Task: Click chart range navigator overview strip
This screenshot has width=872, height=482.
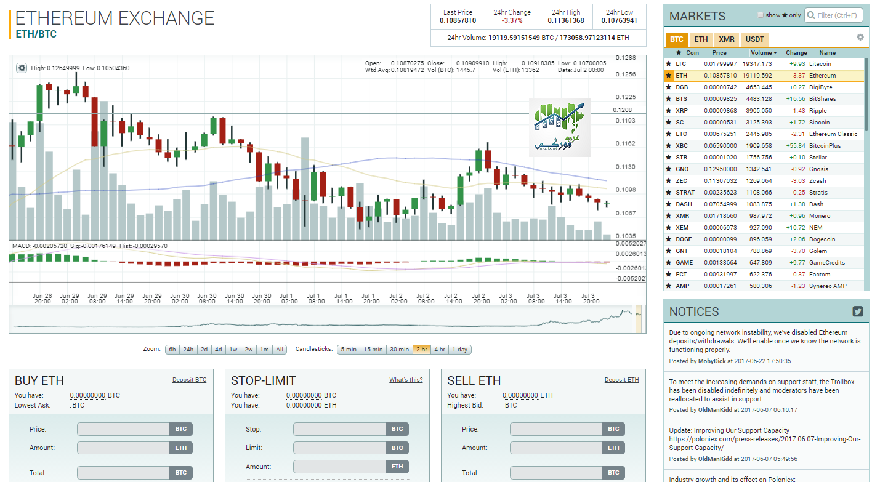Action: (327, 319)
